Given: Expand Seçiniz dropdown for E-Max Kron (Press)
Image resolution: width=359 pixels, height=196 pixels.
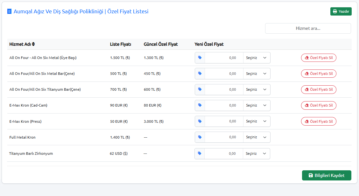Looking at the screenshot, I should point(257,121).
